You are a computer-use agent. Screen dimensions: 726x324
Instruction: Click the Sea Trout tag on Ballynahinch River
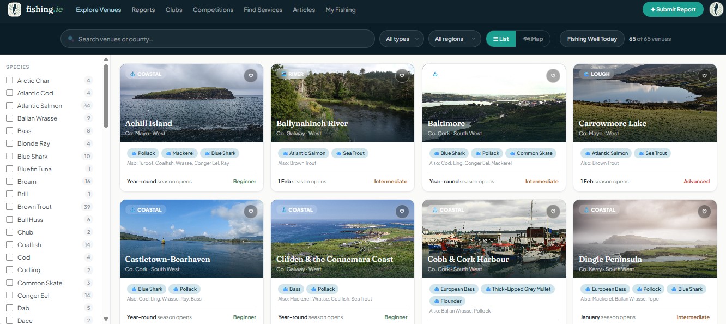pyautogui.click(x=350, y=153)
